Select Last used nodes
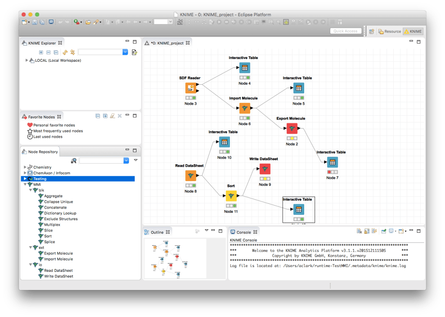 pos(48,137)
